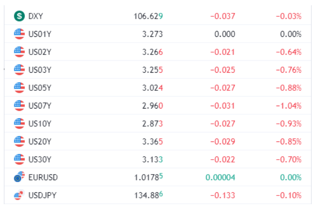Viewport: 316px width, 207px height.
Task: Click US10Y price 2.873
Action: click(152, 124)
